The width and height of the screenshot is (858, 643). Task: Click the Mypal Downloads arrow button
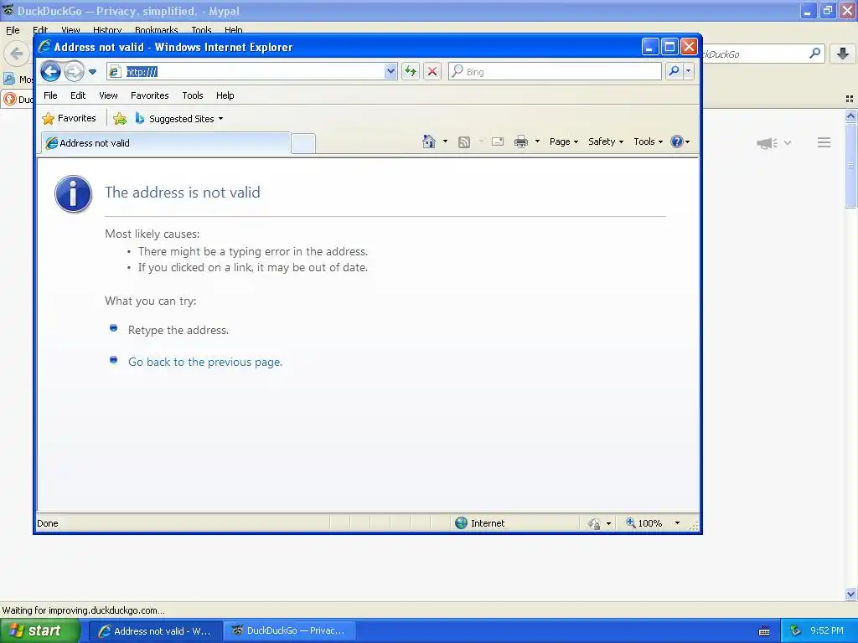point(843,54)
